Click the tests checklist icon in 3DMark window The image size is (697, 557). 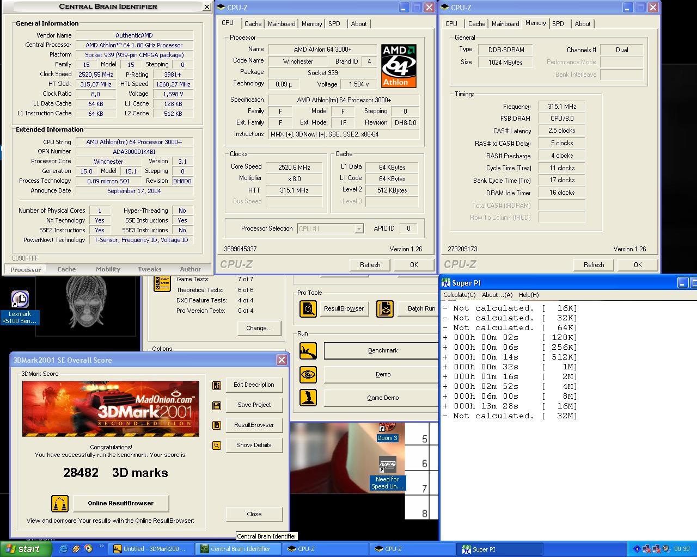[x=162, y=283]
